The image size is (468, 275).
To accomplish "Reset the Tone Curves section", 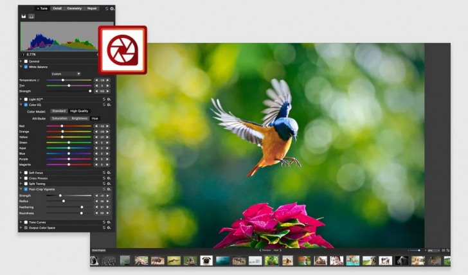I will click(x=104, y=222).
